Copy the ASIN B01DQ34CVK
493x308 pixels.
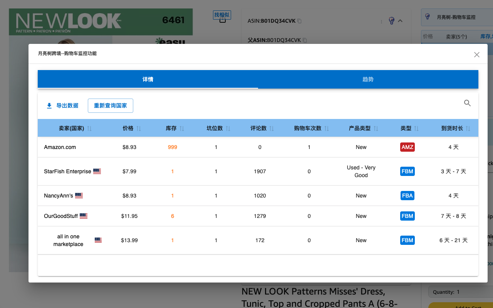pos(299,21)
